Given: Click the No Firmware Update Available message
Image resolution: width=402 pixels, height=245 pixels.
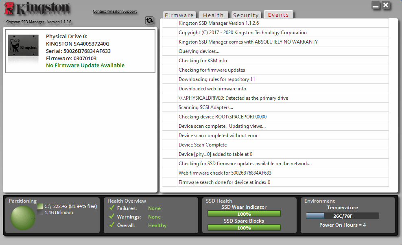Looking at the screenshot, I should 85,66.
